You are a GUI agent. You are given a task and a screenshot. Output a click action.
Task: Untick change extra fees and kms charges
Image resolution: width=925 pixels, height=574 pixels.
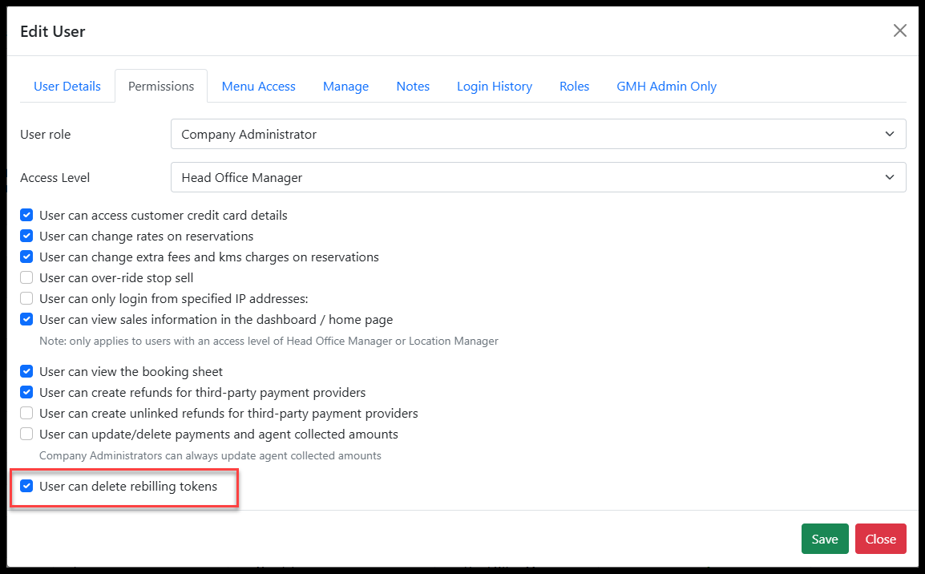coord(26,257)
